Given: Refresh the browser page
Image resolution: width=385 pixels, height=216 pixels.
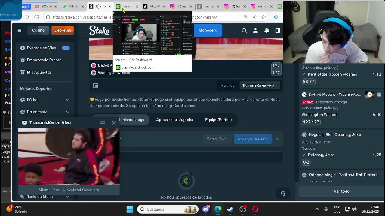Looking at the screenshot, I should pyautogui.click(x=37, y=17).
